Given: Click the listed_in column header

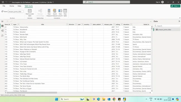Looking at the screenshot, I should pos(146,24).
